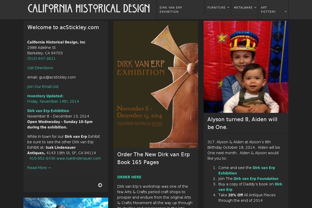Open the Dirk van Erp Exhibition menu item
The width and height of the screenshot is (312, 208).
point(171,9)
